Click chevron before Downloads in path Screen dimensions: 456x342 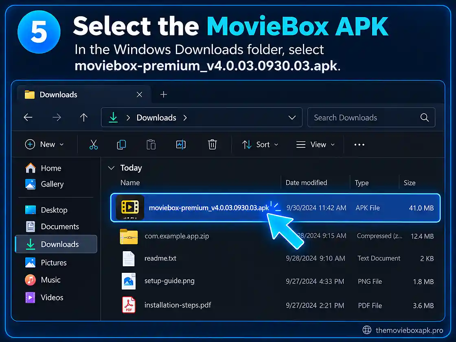[x=128, y=118]
